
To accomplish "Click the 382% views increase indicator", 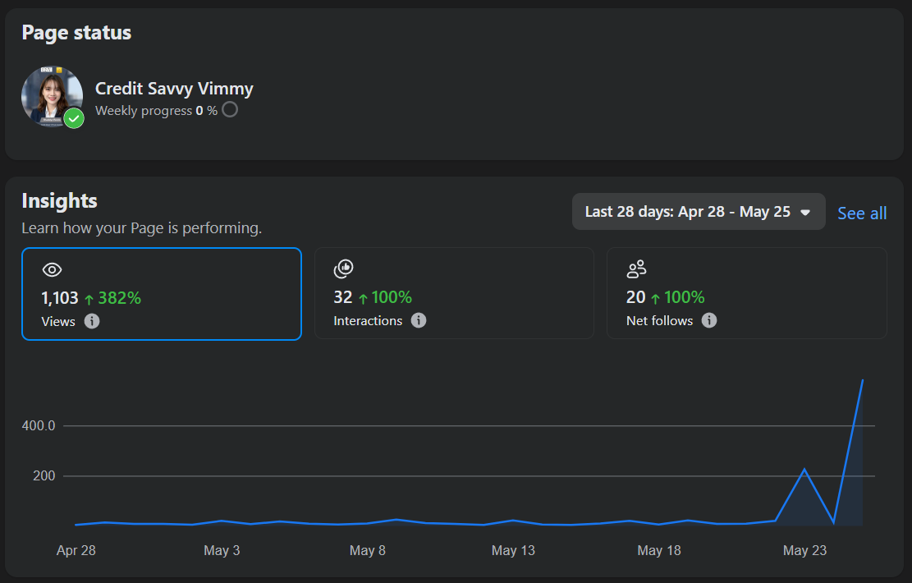I will tap(112, 299).
